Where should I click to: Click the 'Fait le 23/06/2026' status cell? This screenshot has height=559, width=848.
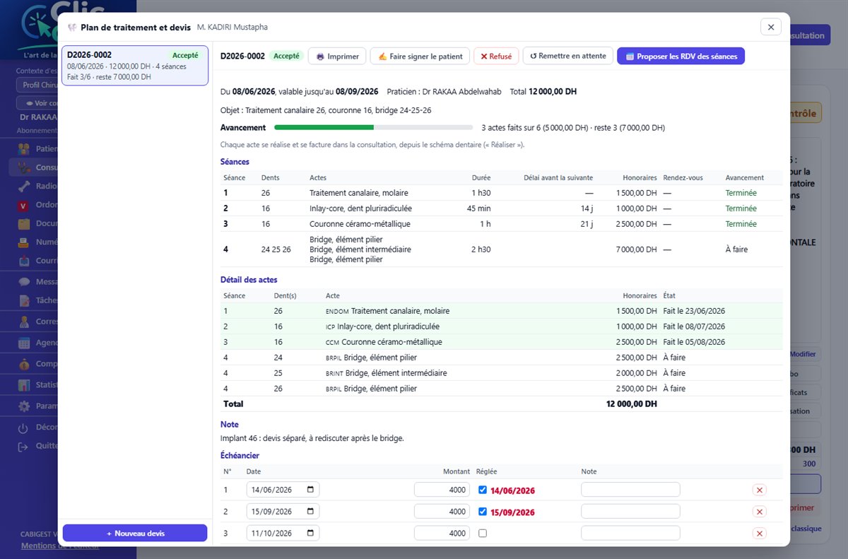[x=694, y=311]
